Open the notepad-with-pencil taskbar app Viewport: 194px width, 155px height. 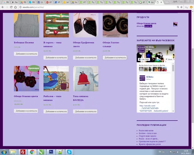coord(60,152)
